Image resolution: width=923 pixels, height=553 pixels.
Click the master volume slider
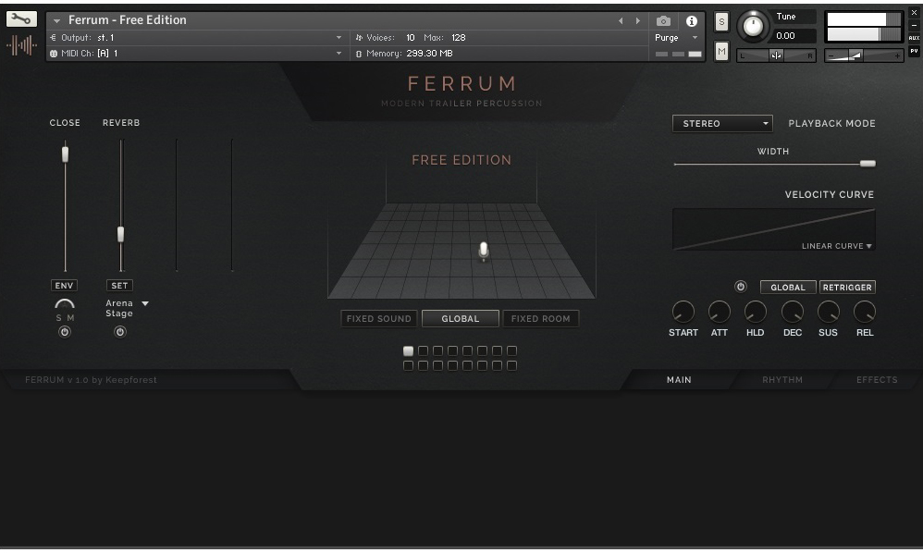pos(864,55)
